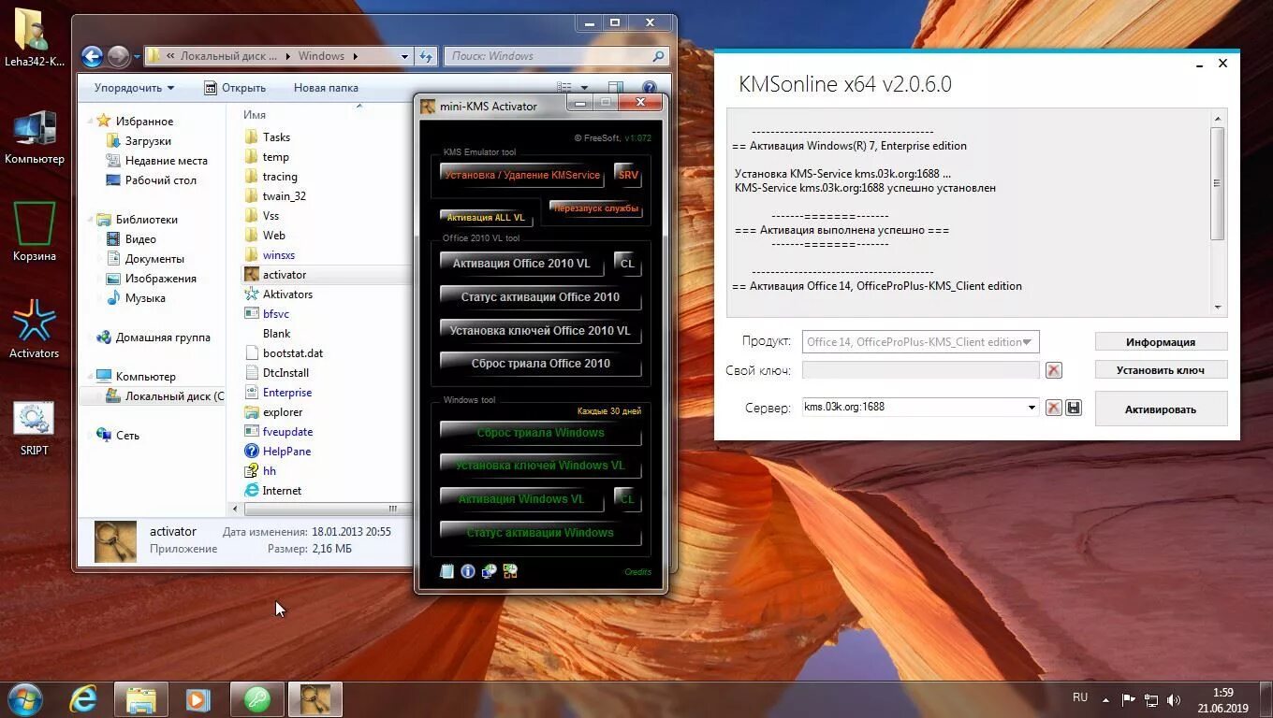
Task: Click the network icon in the system tray
Action: click(1151, 699)
